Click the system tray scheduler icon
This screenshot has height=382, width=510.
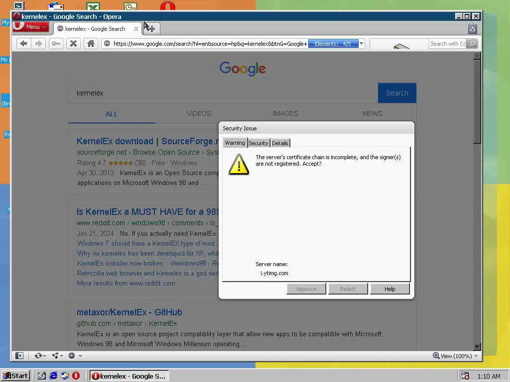pos(465,376)
